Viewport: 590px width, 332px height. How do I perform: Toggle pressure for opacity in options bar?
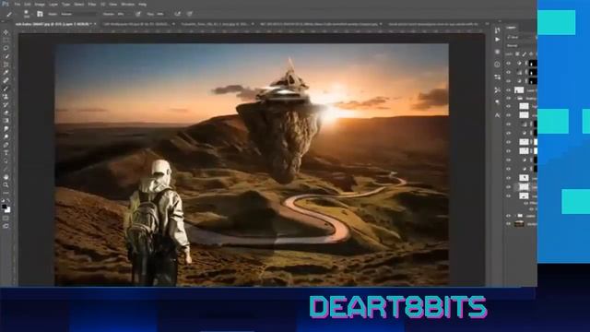[138, 14]
